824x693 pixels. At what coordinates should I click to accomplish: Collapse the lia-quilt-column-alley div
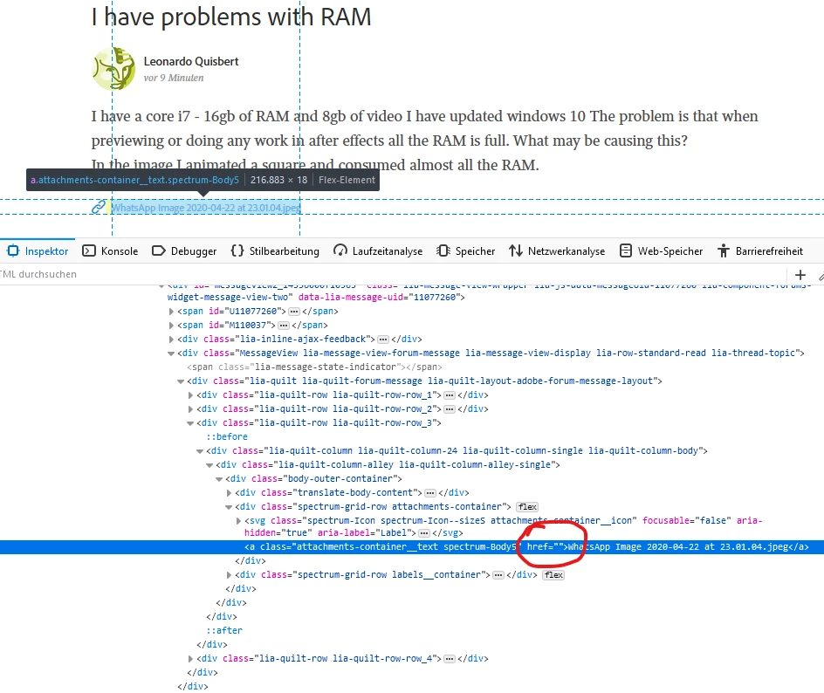point(209,465)
